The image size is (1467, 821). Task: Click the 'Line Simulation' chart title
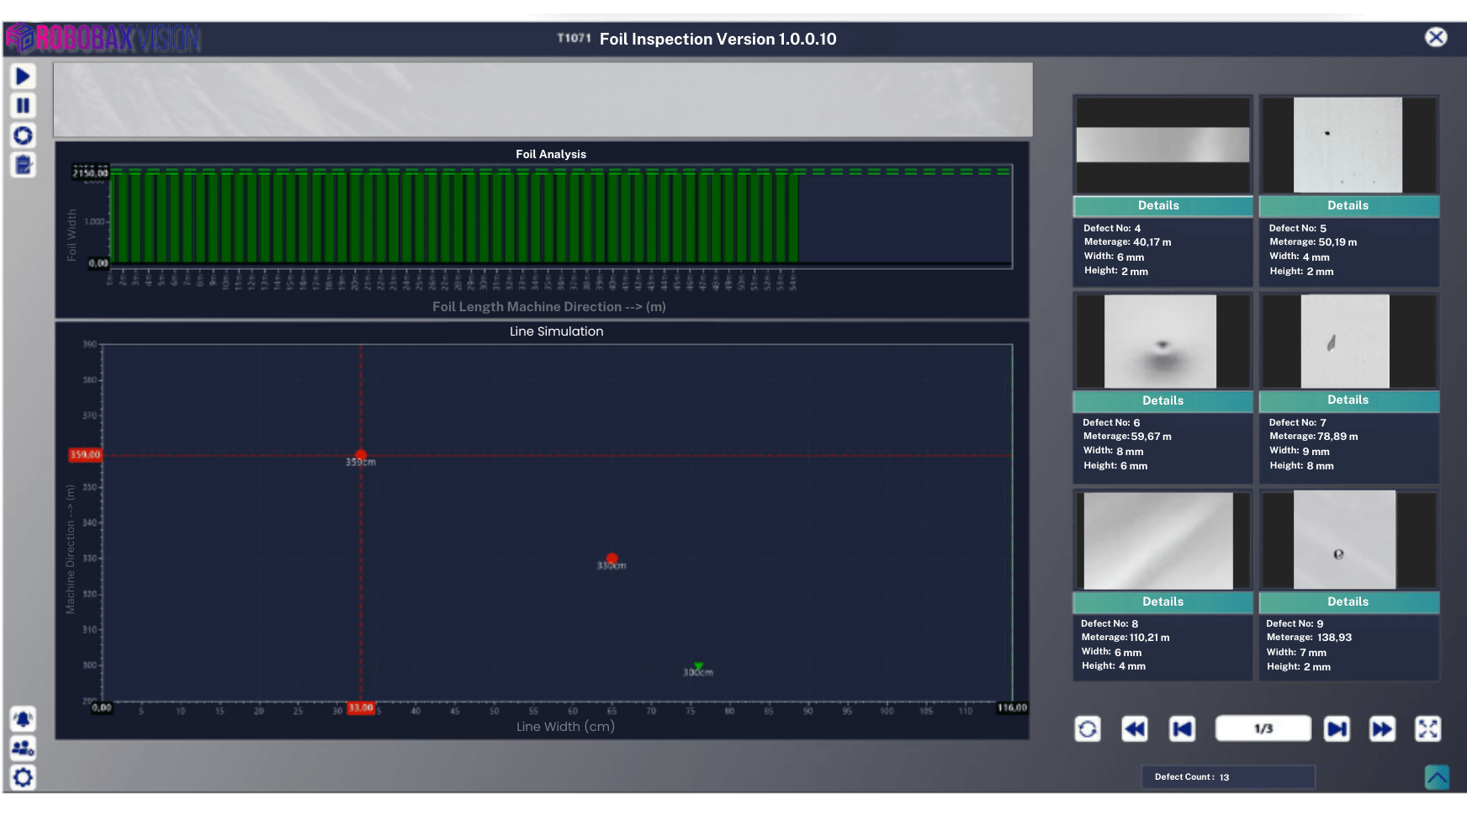(x=556, y=331)
